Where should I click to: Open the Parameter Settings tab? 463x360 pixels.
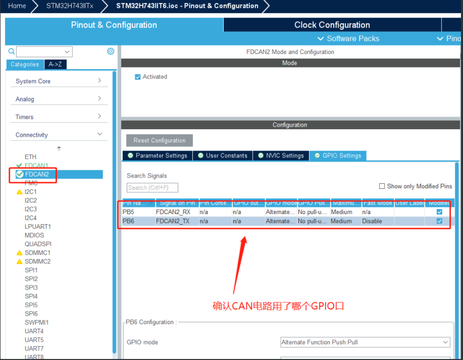[x=158, y=156]
